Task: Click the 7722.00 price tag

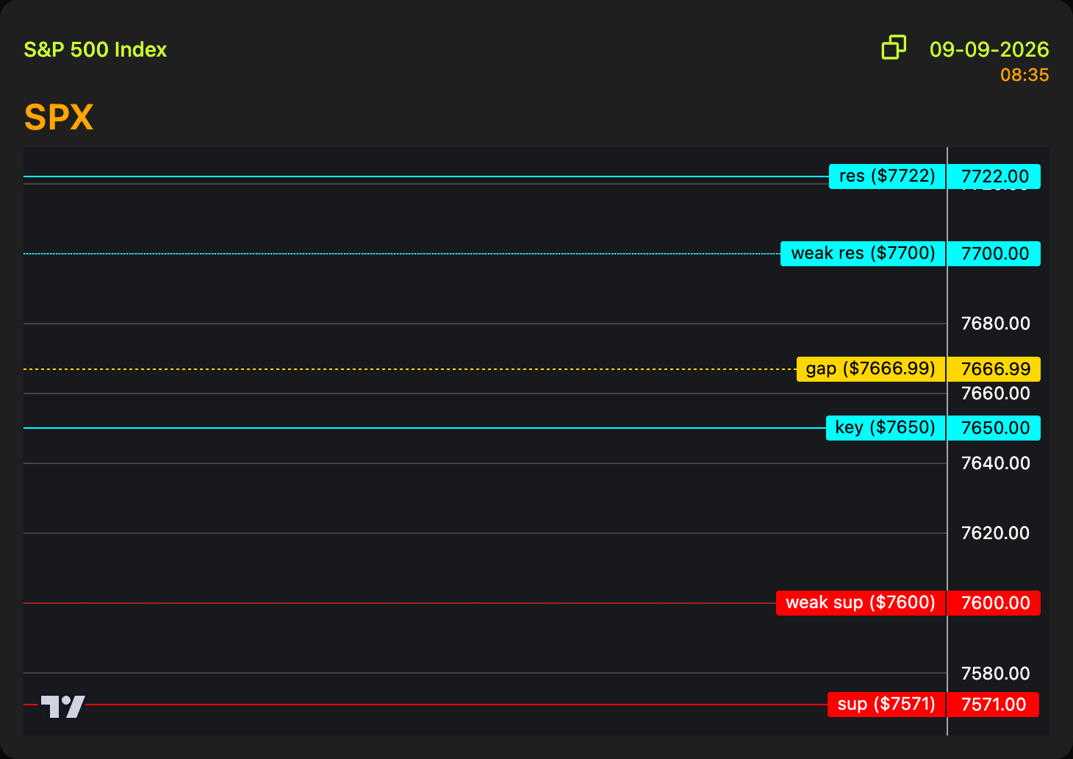Action: coord(994,177)
